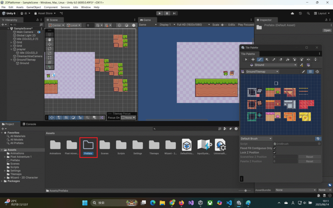Switch to the Console tab
Viewport: 333px width, 208px height.
point(29,124)
